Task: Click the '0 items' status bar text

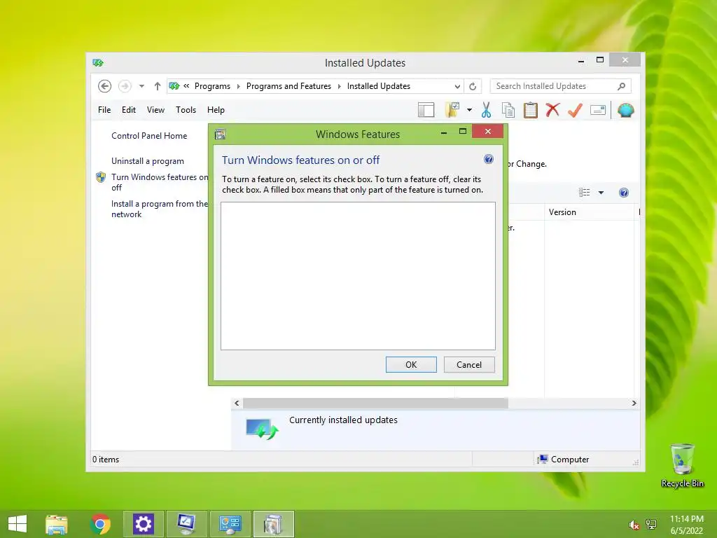Action: click(x=106, y=460)
